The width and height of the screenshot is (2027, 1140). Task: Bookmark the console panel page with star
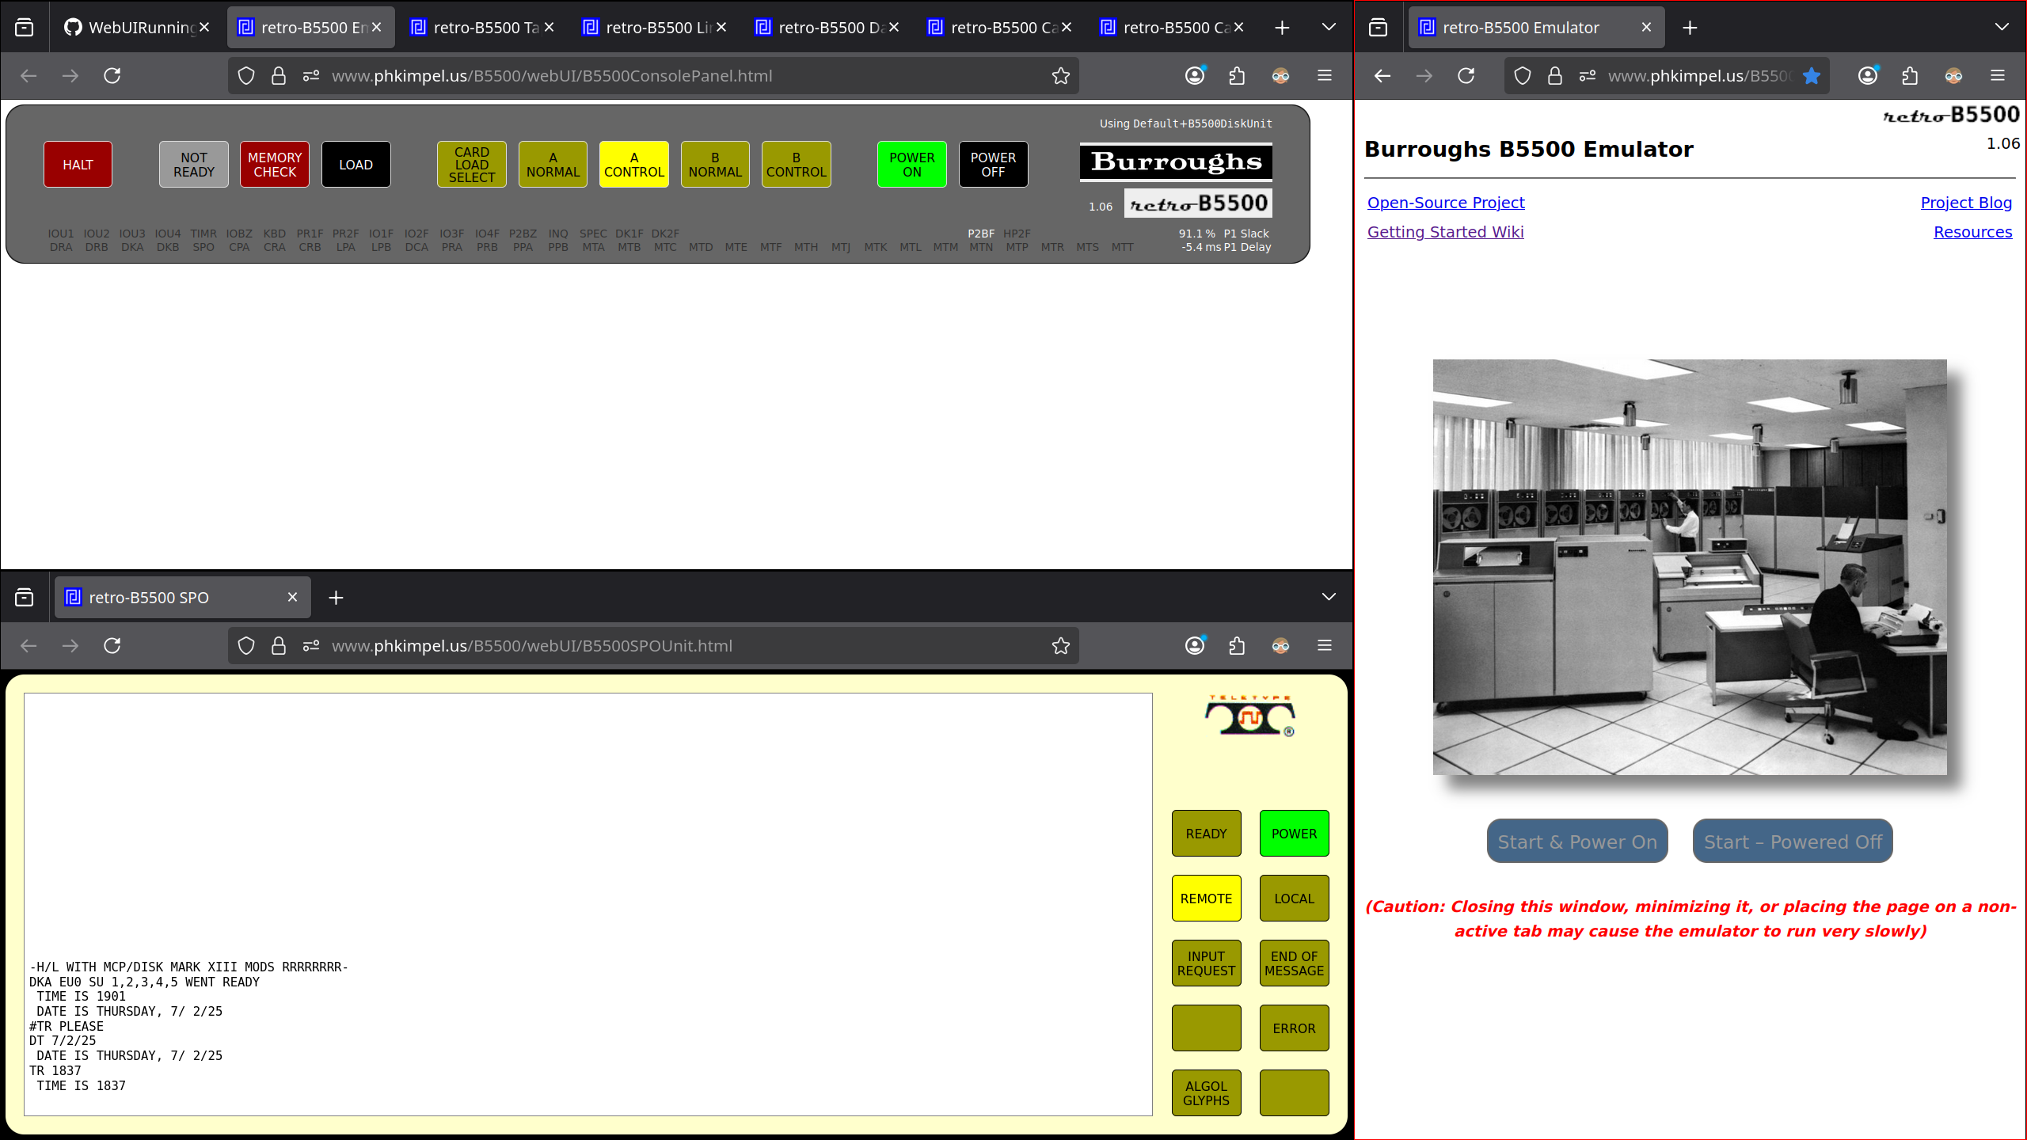click(x=1060, y=76)
